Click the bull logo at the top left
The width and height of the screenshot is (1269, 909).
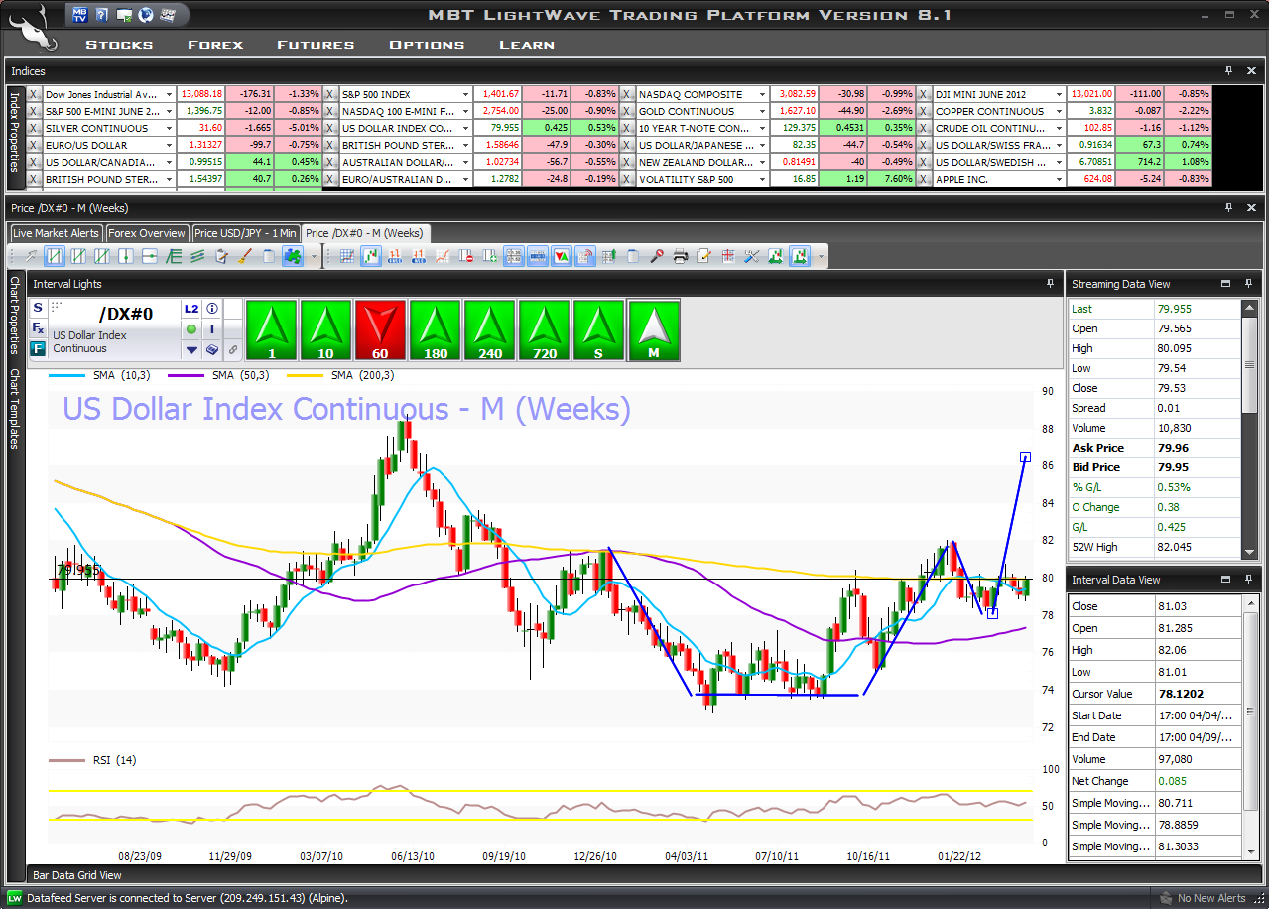(32, 26)
